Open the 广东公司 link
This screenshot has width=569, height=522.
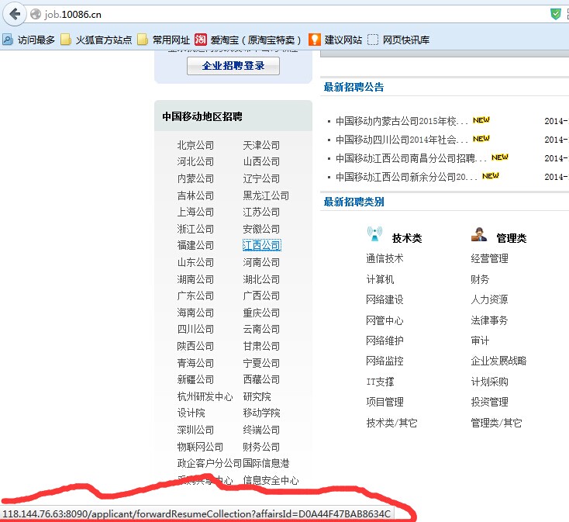[195, 296]
